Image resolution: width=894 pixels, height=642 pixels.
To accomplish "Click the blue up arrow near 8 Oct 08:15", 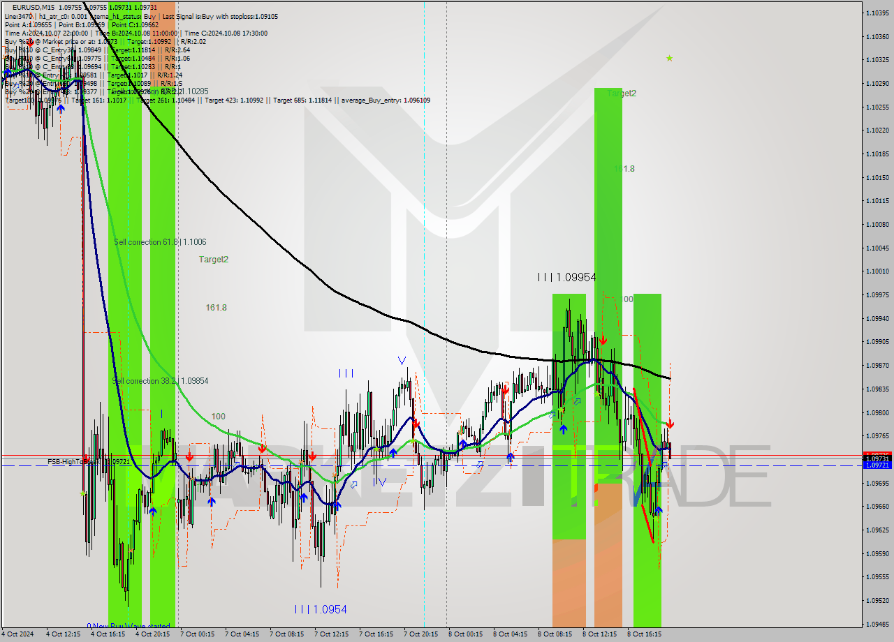I will (563, 429).
